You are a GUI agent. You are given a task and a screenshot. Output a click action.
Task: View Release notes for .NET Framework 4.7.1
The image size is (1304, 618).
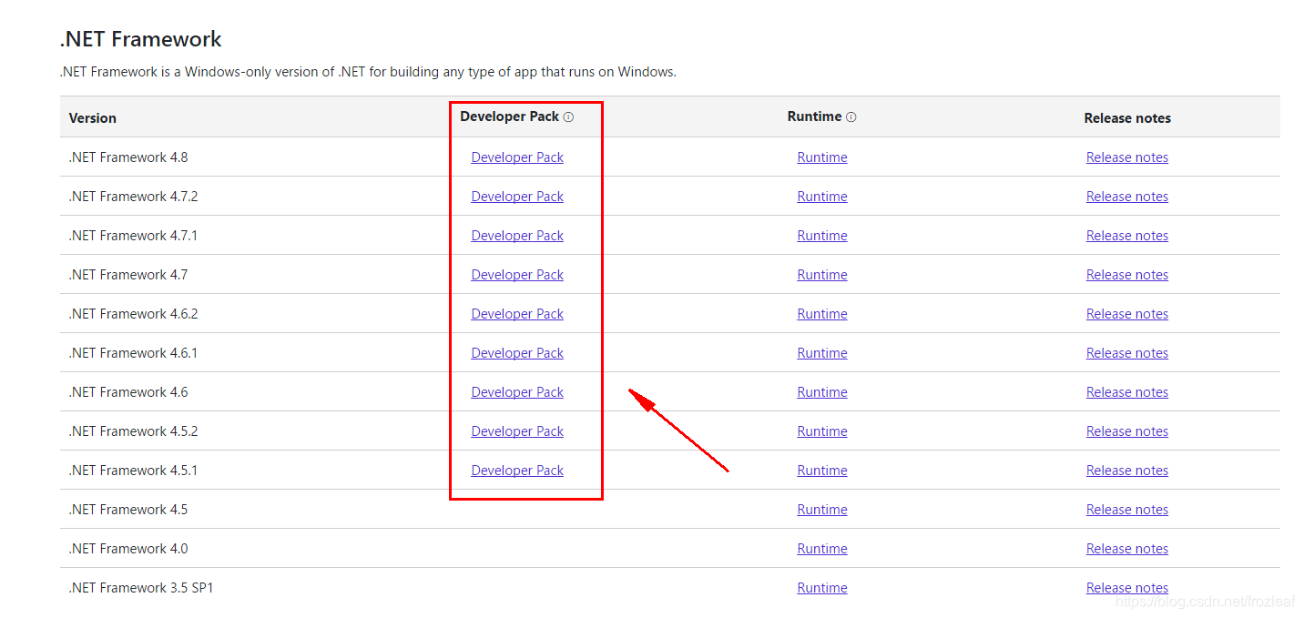tap(1127, 236)
